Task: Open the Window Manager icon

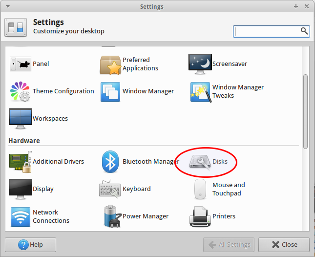Action: (110, 92)
